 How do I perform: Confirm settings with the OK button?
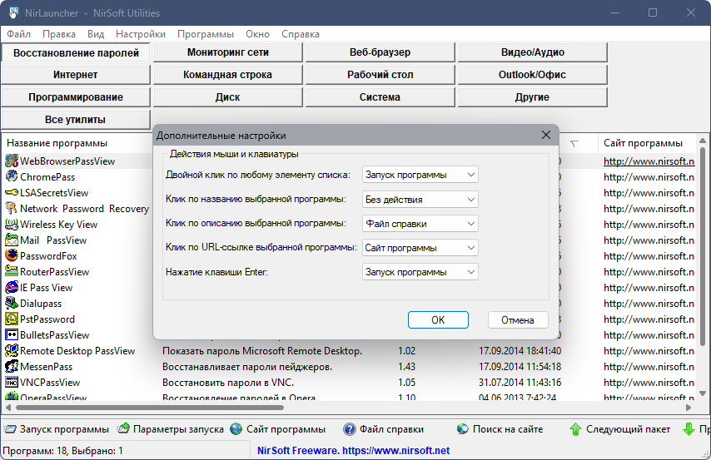pos(438,320)
